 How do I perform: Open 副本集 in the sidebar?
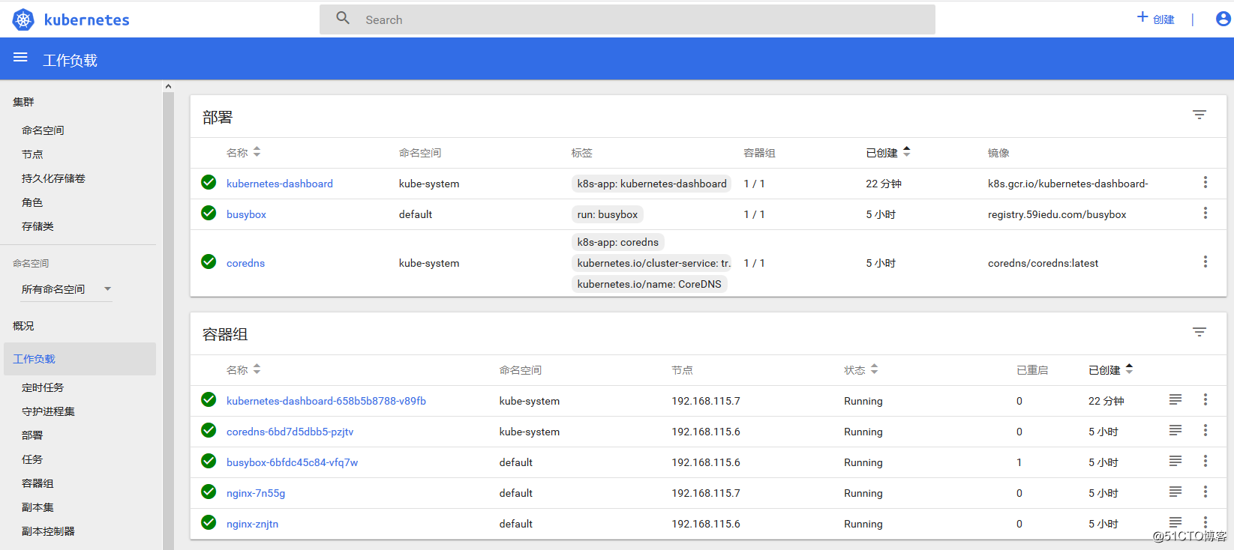click(x=38, y=507)
